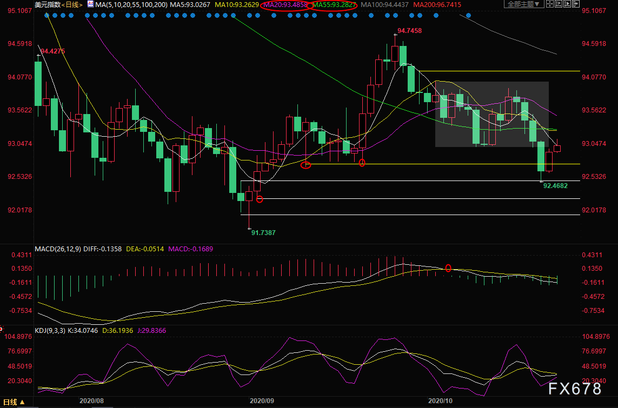This screenshot has width=618, height=408.
Task: Click the red sun icon beside the KDJ panel
Action: [x=2, y=328]
